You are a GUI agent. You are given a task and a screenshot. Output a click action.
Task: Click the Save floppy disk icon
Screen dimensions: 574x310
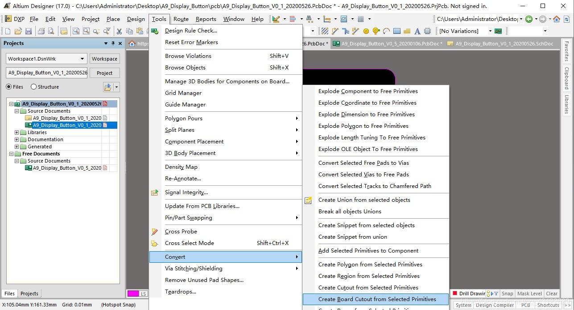click(28, 31)
